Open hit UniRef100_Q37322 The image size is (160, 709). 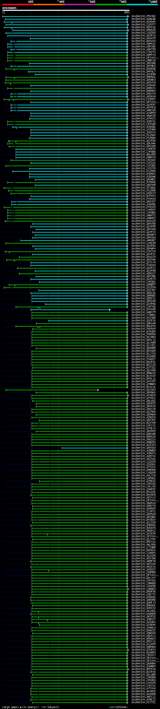click(143, 368)
